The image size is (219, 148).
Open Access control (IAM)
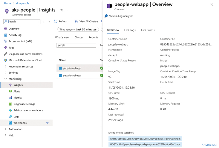click(x=20, y=41)
